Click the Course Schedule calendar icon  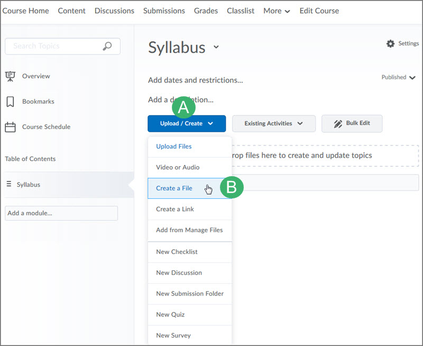click(10, 127)
